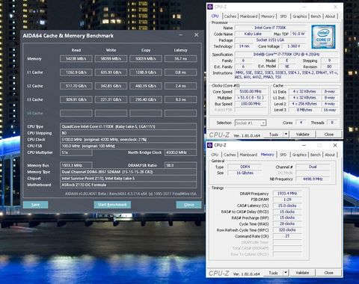
Task: Switch to CPU tab in bottom CPU-Z window
Action: point(215,155)
